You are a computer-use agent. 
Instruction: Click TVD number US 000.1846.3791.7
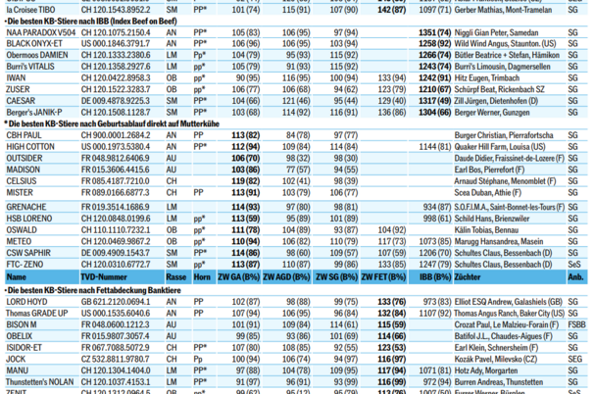pyautogui.click(x=116, y=44)
